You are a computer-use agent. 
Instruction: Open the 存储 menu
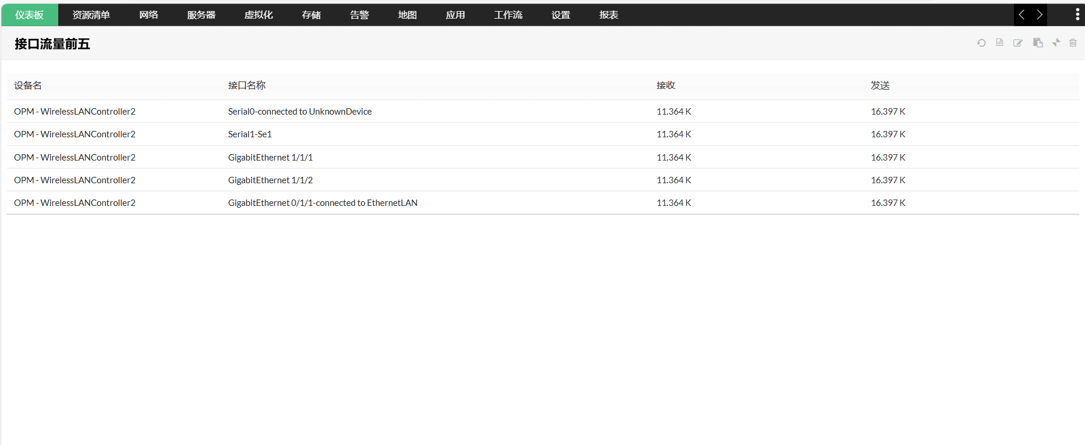[x=311, y=15]
